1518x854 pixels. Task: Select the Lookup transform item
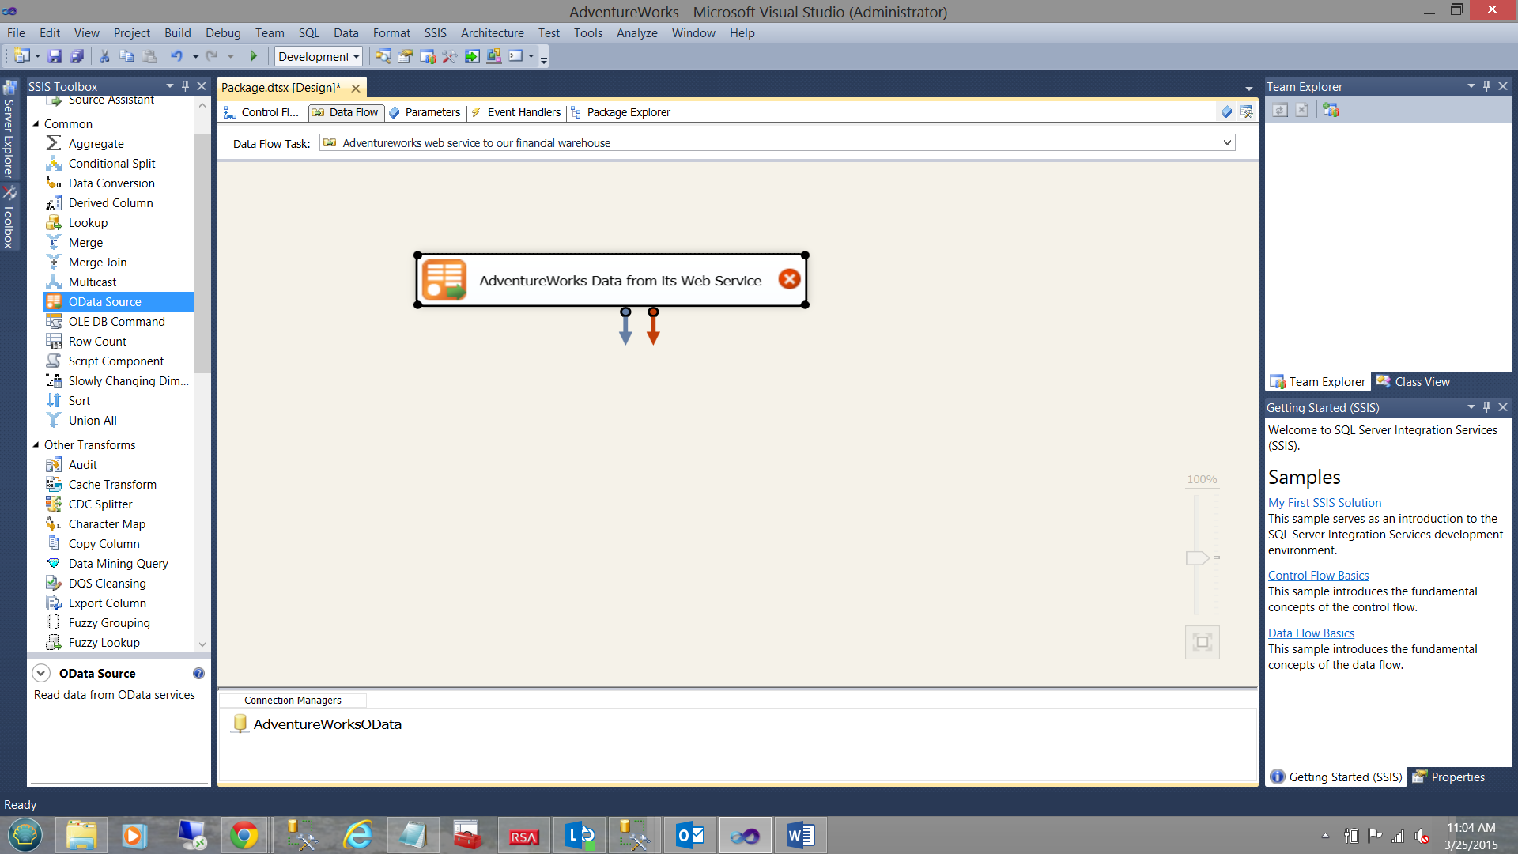point(88,222)
